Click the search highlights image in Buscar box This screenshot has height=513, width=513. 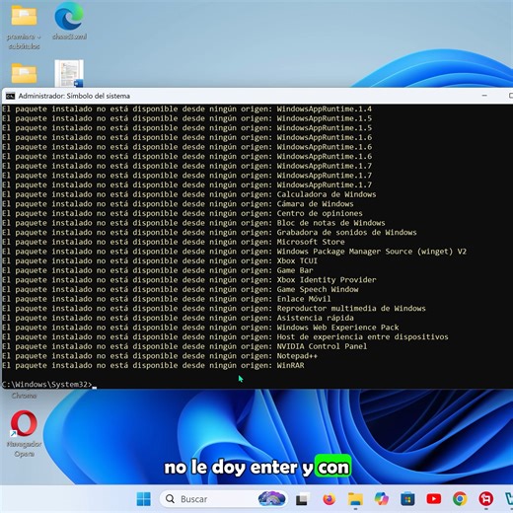coord(271,498)
